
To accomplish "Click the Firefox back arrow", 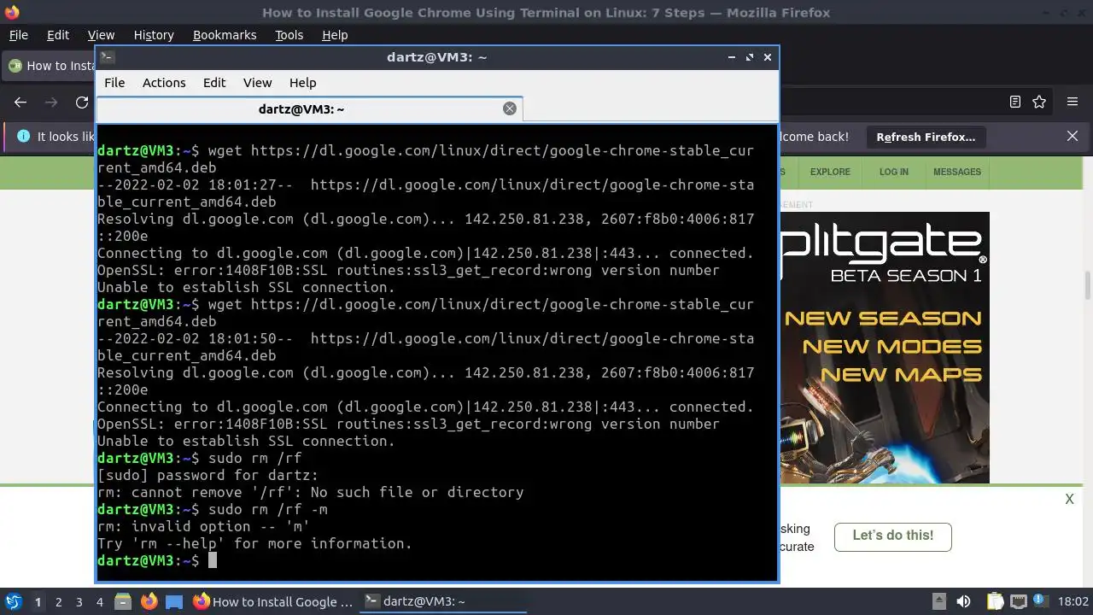I will (x=20, y=102).
